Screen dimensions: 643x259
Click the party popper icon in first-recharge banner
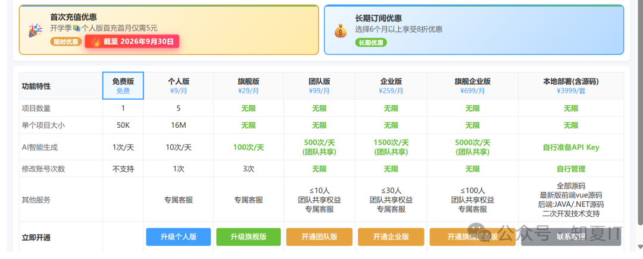[x=35, y=30]
